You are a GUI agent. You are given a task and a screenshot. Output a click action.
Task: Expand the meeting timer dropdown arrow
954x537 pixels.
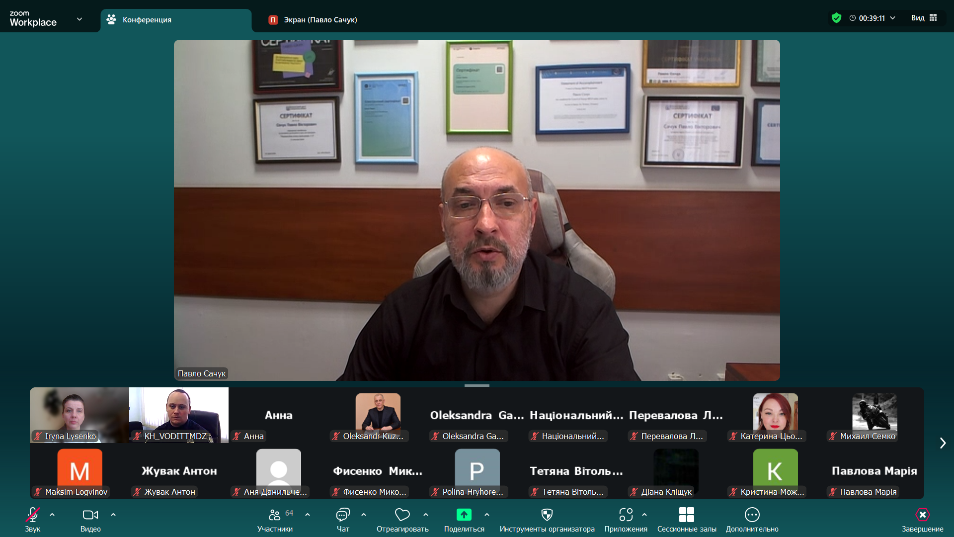point(892,18)
